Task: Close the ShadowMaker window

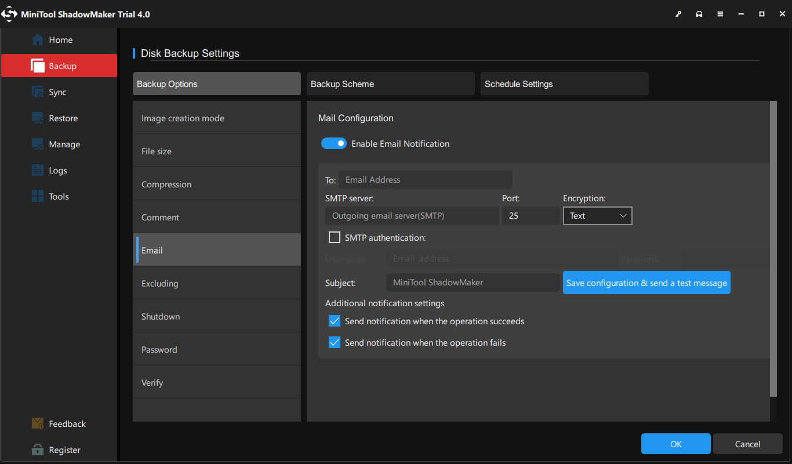Action: pyautogui.click(x=783, y=14)
